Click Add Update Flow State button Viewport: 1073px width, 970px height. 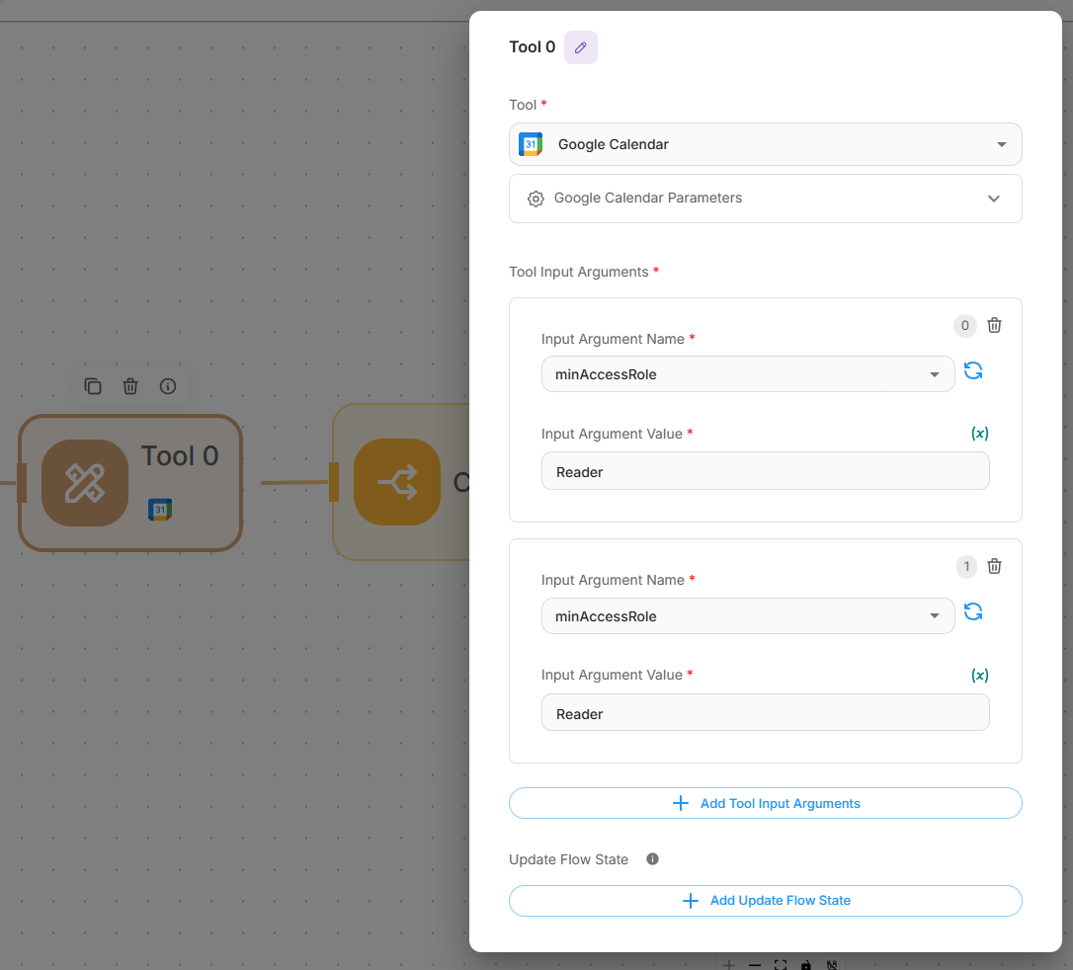click(x=765, y=901)
